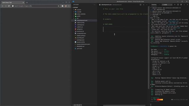Image resolution: width=189 pixels, height=106 pixels.
Task: Open the .production.env file
Action: tap(82, 34)
